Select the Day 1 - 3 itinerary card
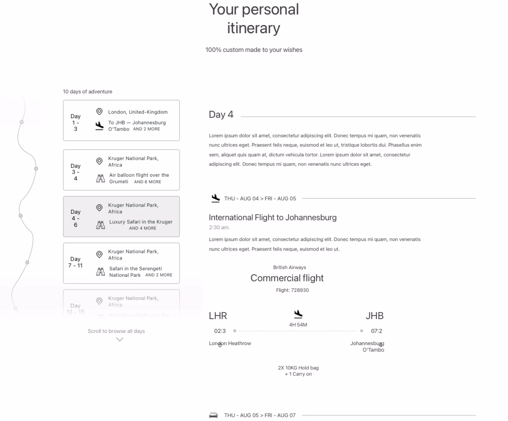The height and width of the screenshot is (421, 508). [x=121, y=120]
